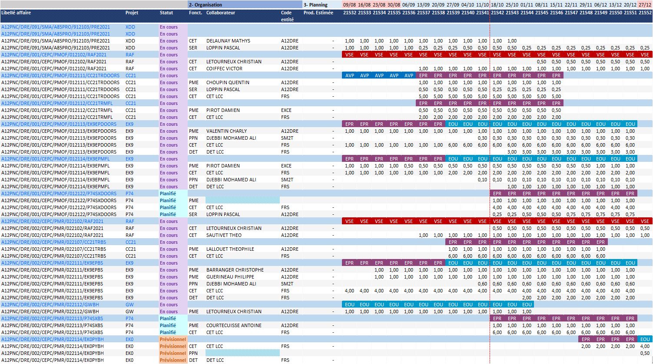
Task: Click the 'Prod. Estimée' column header
Action: (x=318, y=13)
